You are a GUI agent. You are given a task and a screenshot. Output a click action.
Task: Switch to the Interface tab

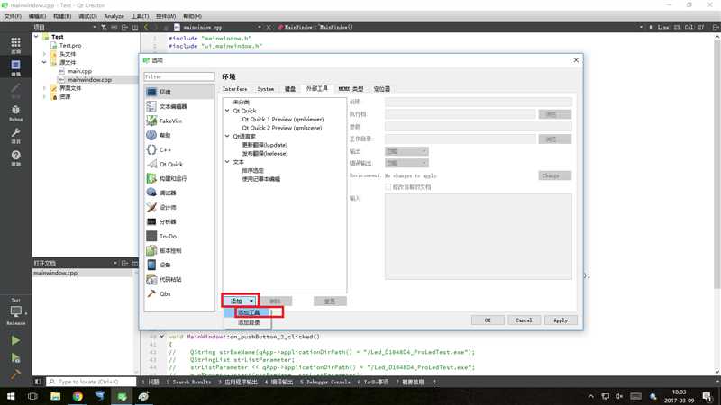[235, 88]
